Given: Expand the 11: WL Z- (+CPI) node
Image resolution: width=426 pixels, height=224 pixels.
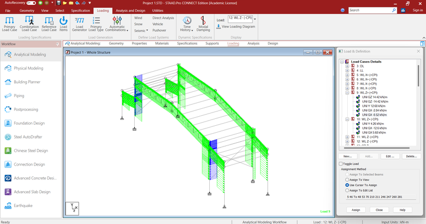Looking at the screenshot, I should (x=347, y=137).
